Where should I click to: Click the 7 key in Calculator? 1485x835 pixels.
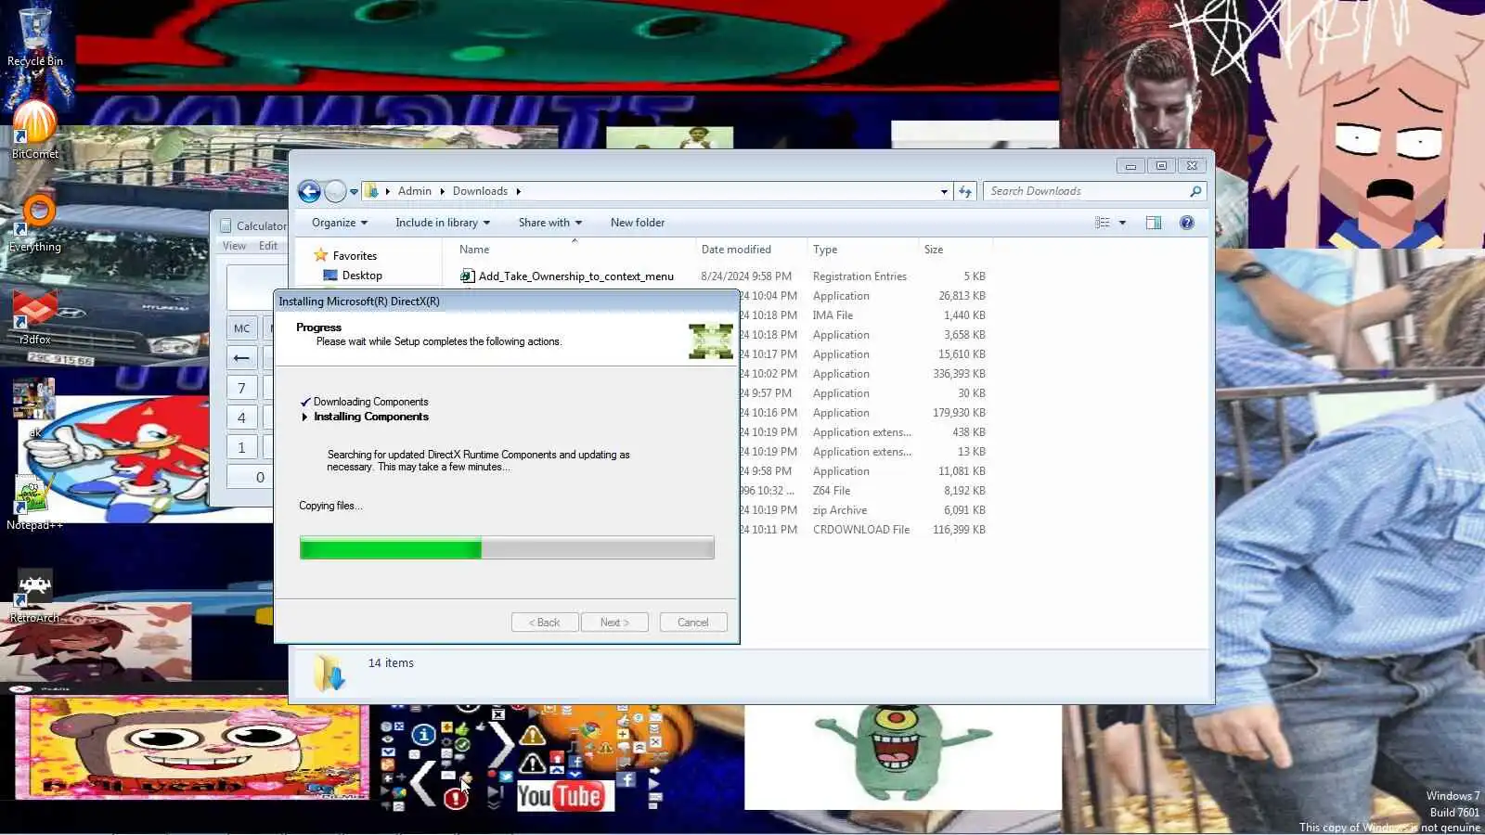pos(241,388)
